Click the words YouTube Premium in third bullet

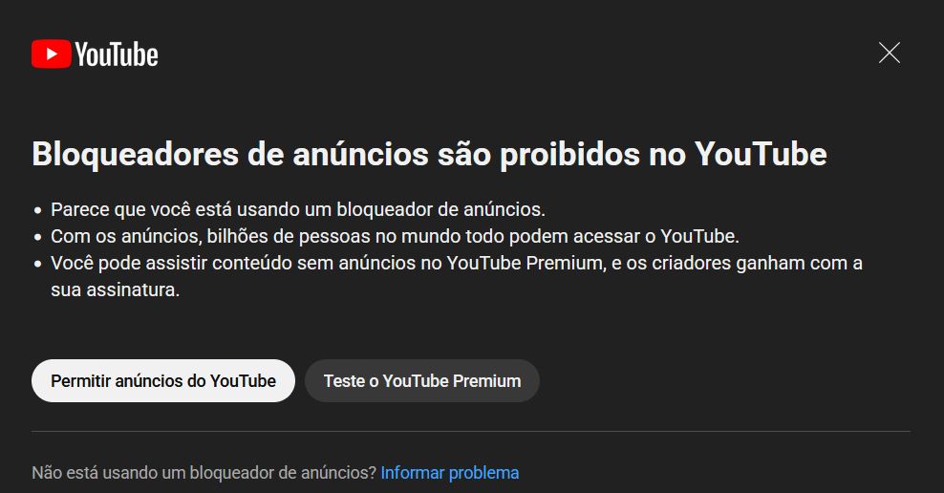525,263
